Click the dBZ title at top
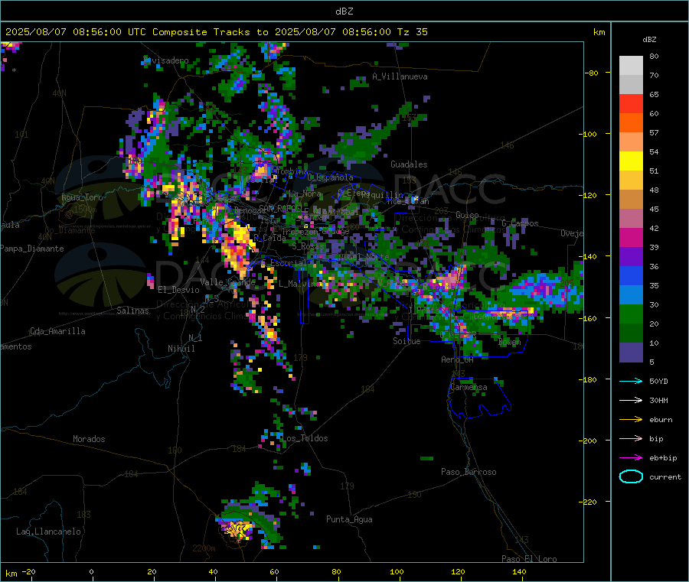 (344, 11)
